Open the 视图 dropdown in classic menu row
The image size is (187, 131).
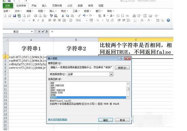tap(41, 11)
